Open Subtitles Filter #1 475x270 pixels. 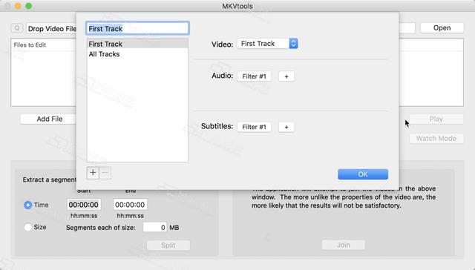(254, 127)
